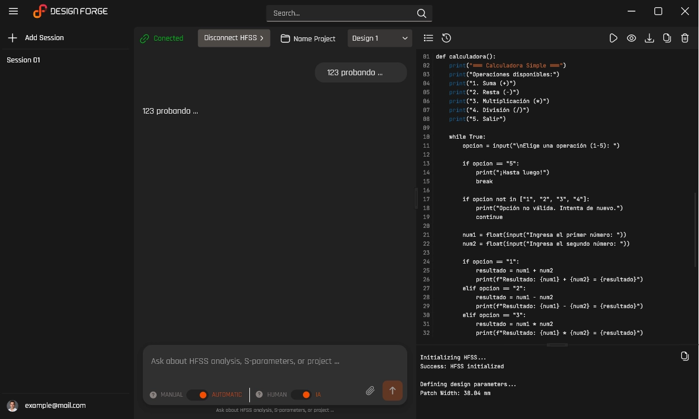Open the Design 1 dropdown
The image size is (699, 419).
(x=380, y=38)
